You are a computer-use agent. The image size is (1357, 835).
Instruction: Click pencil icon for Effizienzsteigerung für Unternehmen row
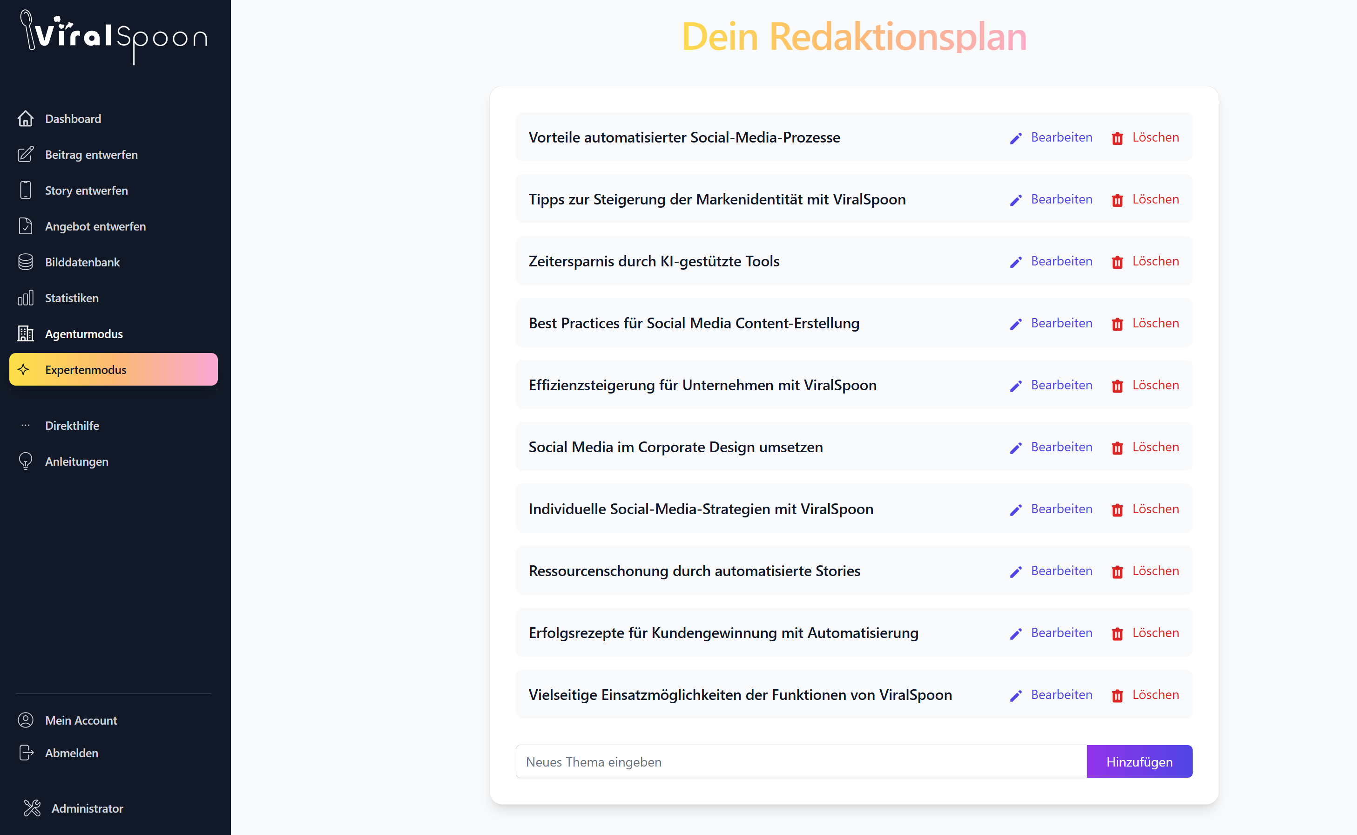[x=1016, y=386]
